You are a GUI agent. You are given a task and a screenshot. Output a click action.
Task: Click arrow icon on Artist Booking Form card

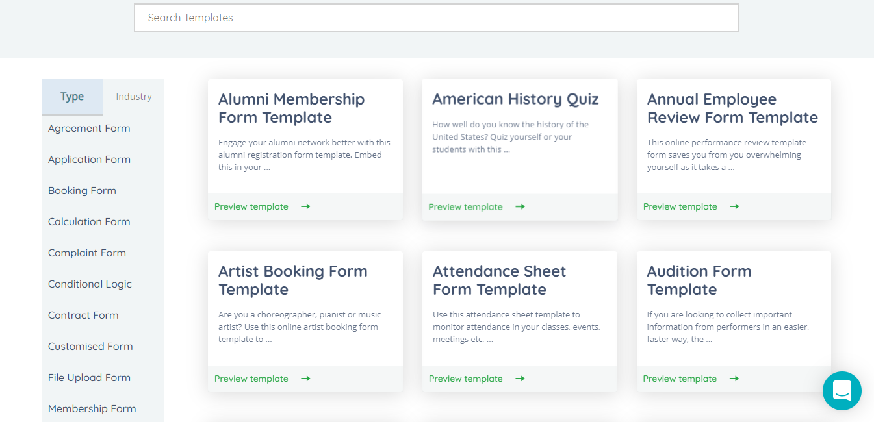pos(305,379)
